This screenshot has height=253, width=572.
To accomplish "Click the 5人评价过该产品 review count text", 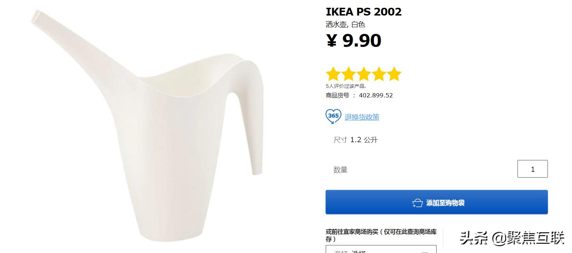I will (x=346, y=86).
